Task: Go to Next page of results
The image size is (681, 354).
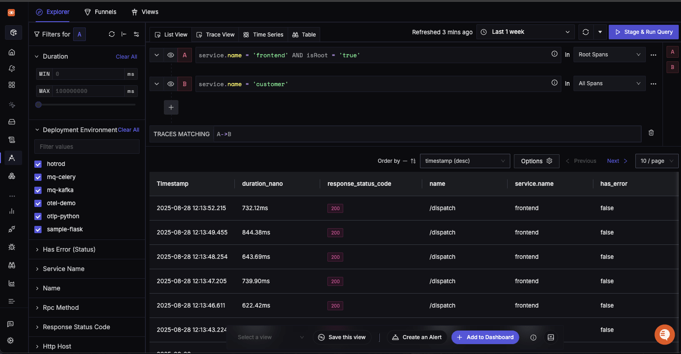Action: [x=617, y=161]
